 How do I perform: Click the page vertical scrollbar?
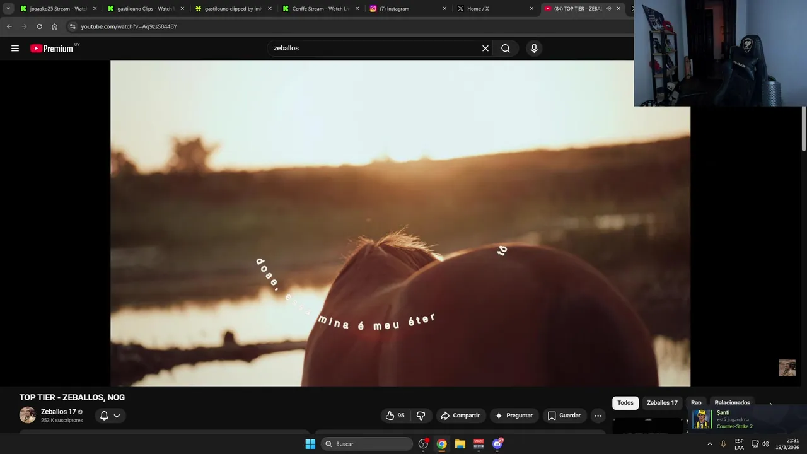[x=804, y=129]
